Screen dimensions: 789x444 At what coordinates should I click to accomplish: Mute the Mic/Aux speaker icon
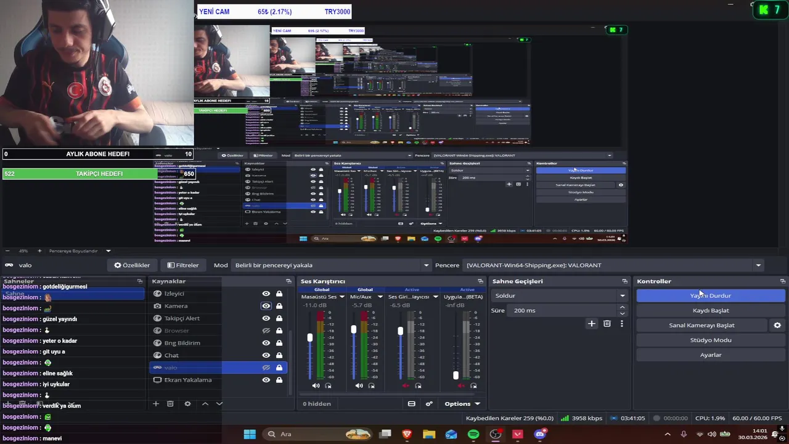point(359,386)
